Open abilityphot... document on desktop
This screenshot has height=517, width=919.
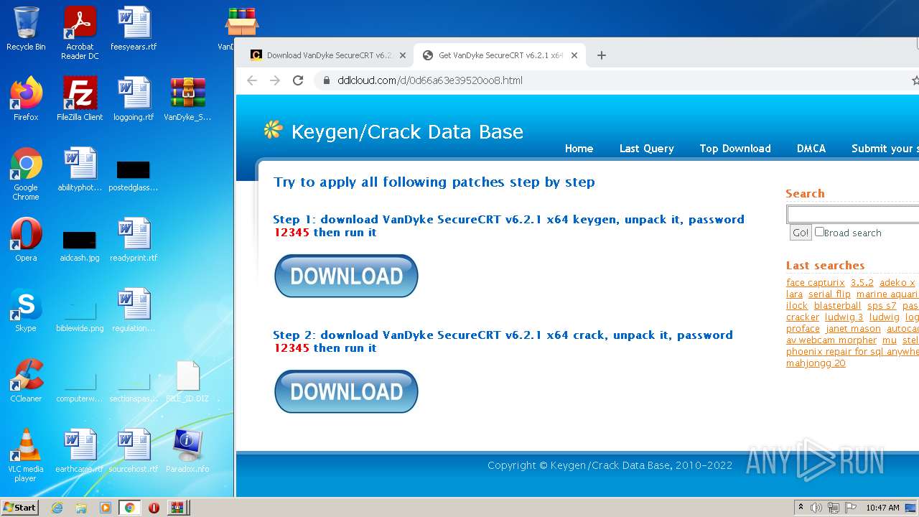(80, 169)
